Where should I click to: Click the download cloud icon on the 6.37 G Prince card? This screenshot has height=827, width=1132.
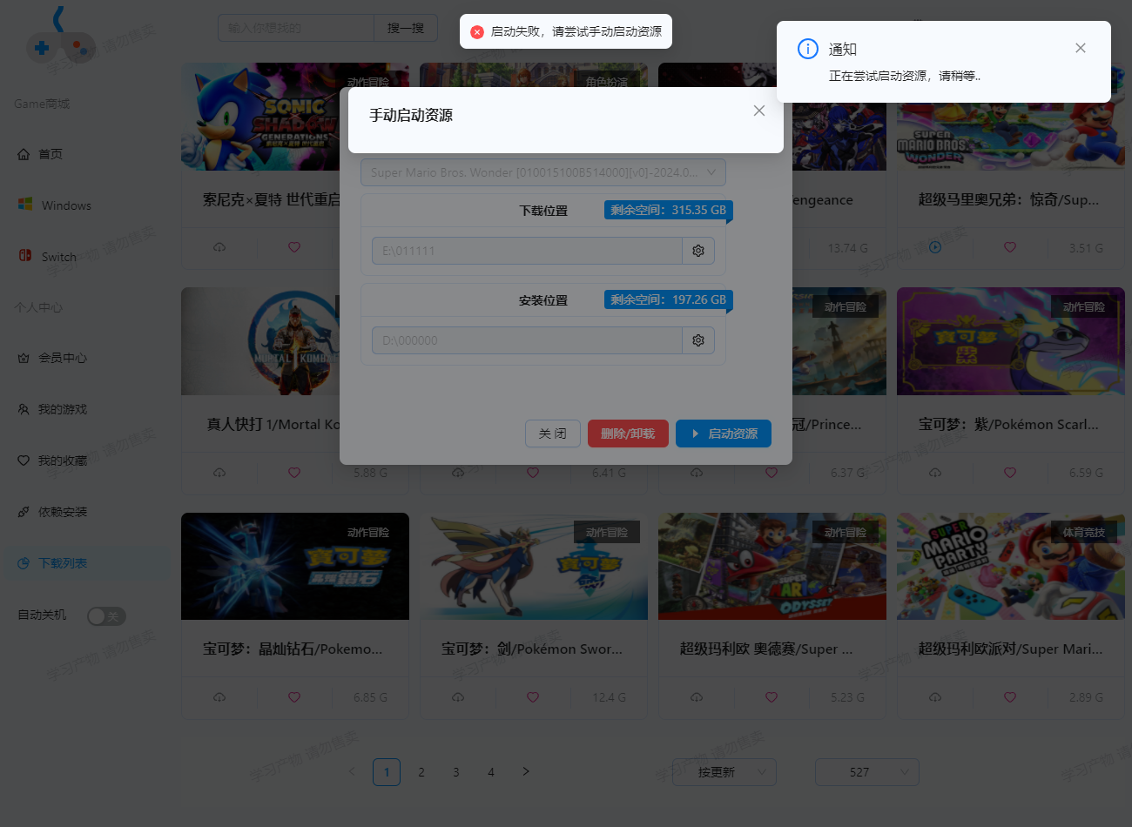pyautogui.click(x=697, y=473)
